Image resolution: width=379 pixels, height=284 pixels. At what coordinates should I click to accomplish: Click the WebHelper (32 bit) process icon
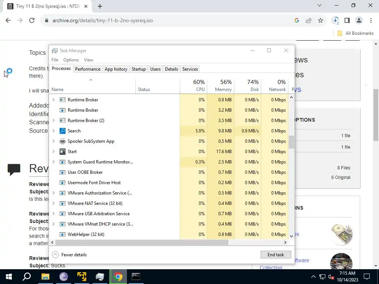click(62, 234)
